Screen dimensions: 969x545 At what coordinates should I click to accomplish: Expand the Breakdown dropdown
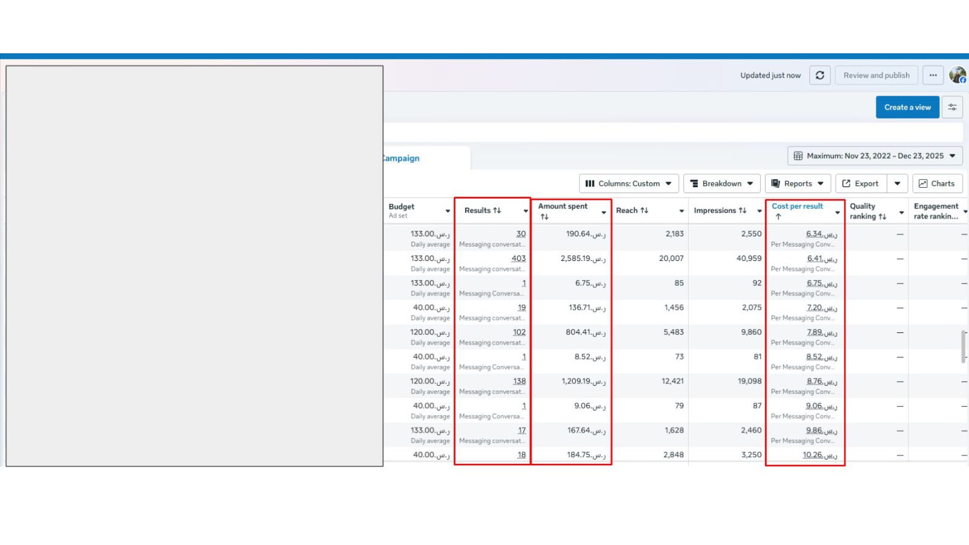[x=722, y=183]
